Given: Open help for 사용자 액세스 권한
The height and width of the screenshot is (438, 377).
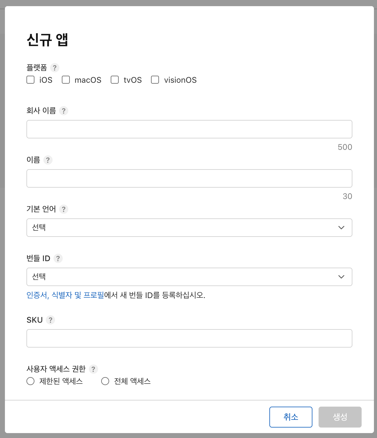Looking at the screenshot, I should [93, 369].
